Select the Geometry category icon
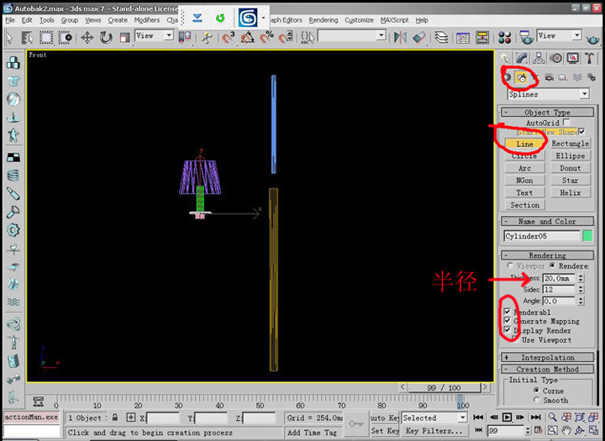 pos(507,77)
